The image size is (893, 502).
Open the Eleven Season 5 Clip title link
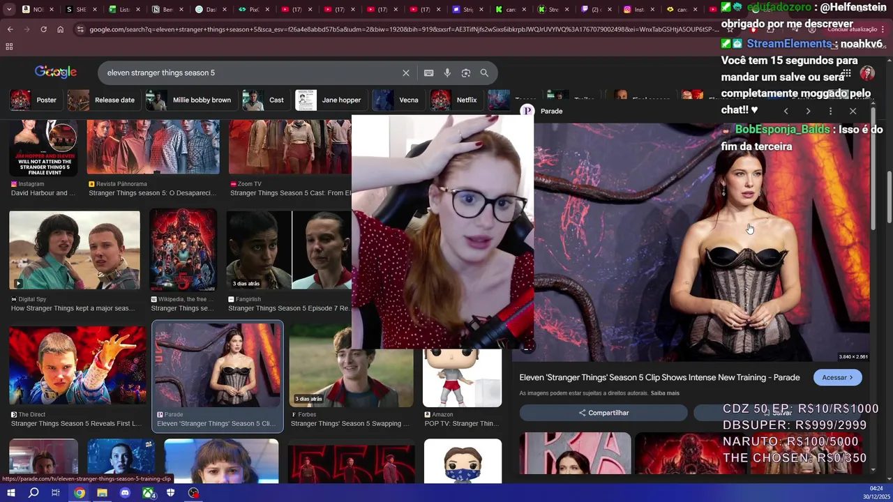659,377
